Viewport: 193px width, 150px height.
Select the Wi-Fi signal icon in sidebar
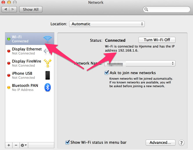[48, 39]
